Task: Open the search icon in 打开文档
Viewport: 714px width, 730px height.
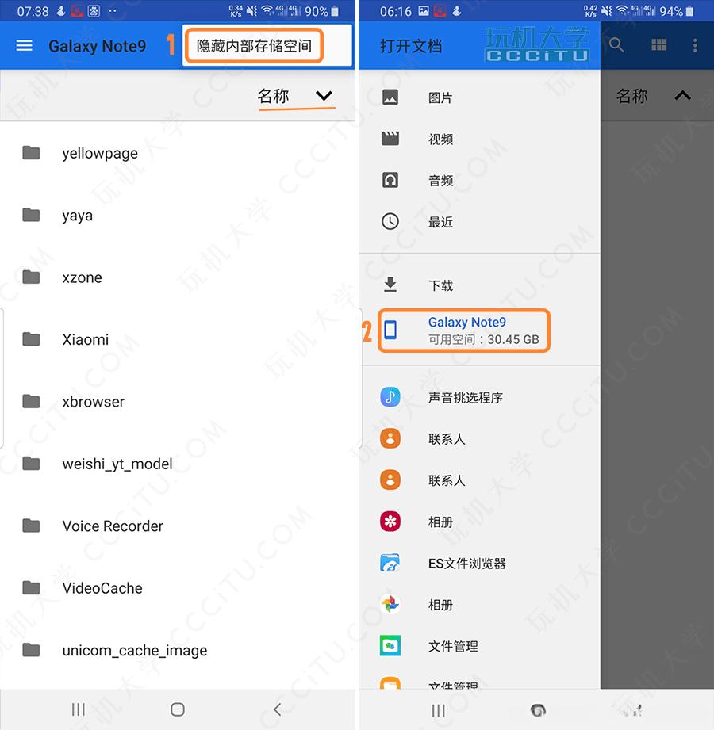Action: point(616,45)
